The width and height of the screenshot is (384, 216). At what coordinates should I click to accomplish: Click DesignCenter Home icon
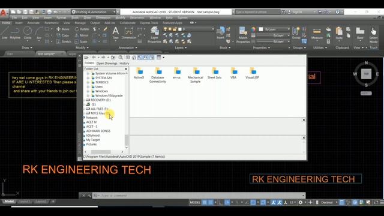134,58
